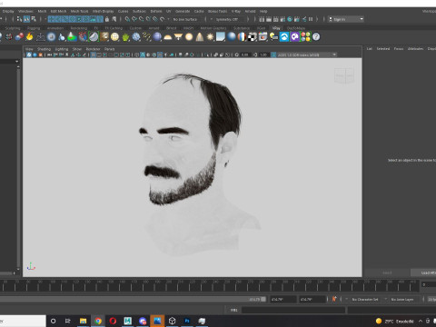Viewport: 436px width, 327px height.
Task: Click the timeline ruler
Action: [x=210, y=285]
